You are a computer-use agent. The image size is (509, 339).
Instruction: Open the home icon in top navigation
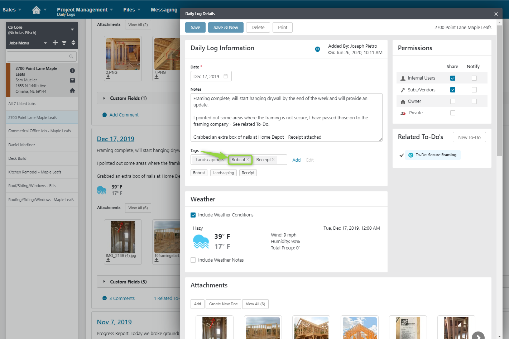pos(36,10)
